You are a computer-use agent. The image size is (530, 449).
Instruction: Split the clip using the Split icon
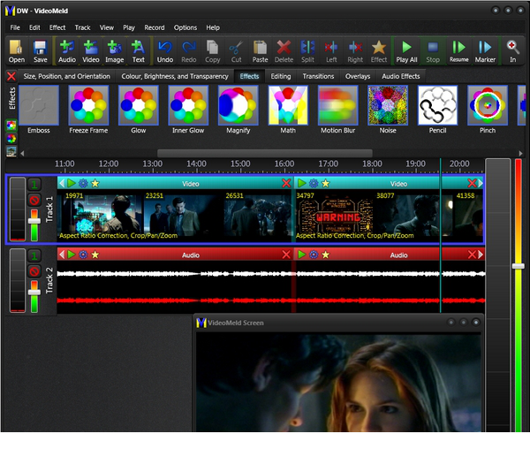[x=307, y=51]
